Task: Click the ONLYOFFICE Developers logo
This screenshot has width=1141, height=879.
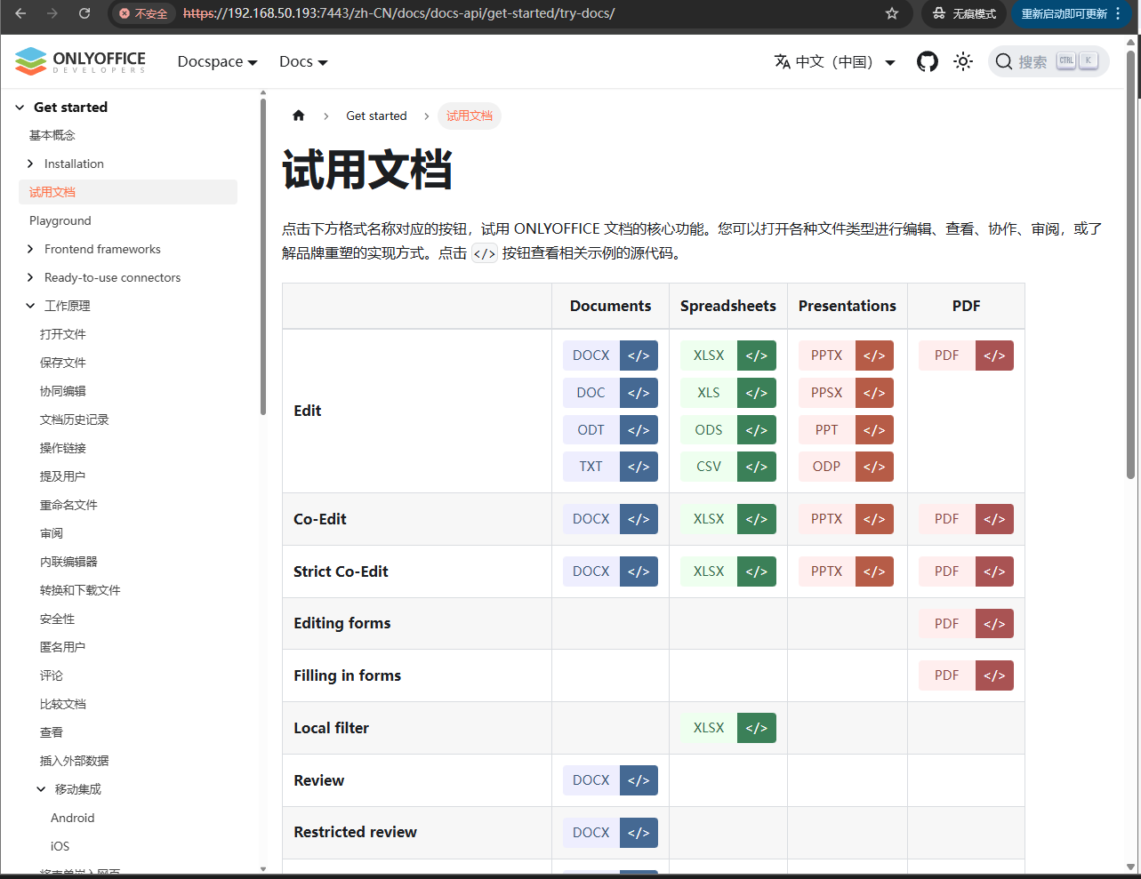Action: (x=80, y=61)
